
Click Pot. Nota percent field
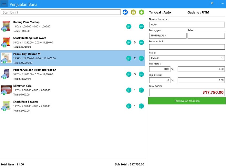pos(160,69)
